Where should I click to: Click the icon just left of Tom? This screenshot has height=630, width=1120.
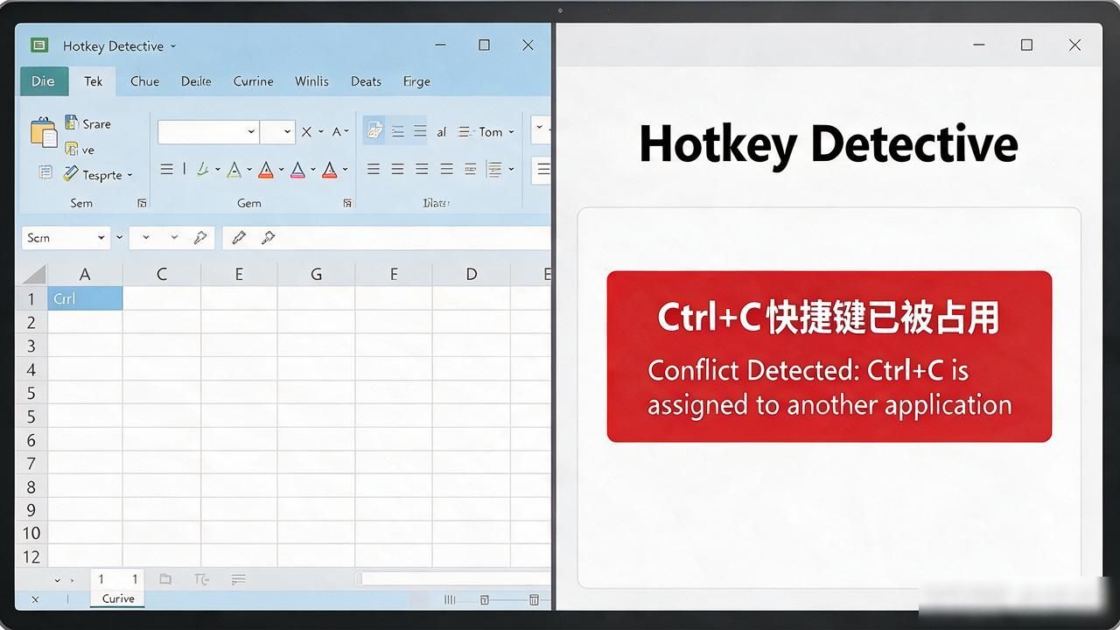[465, 132]
